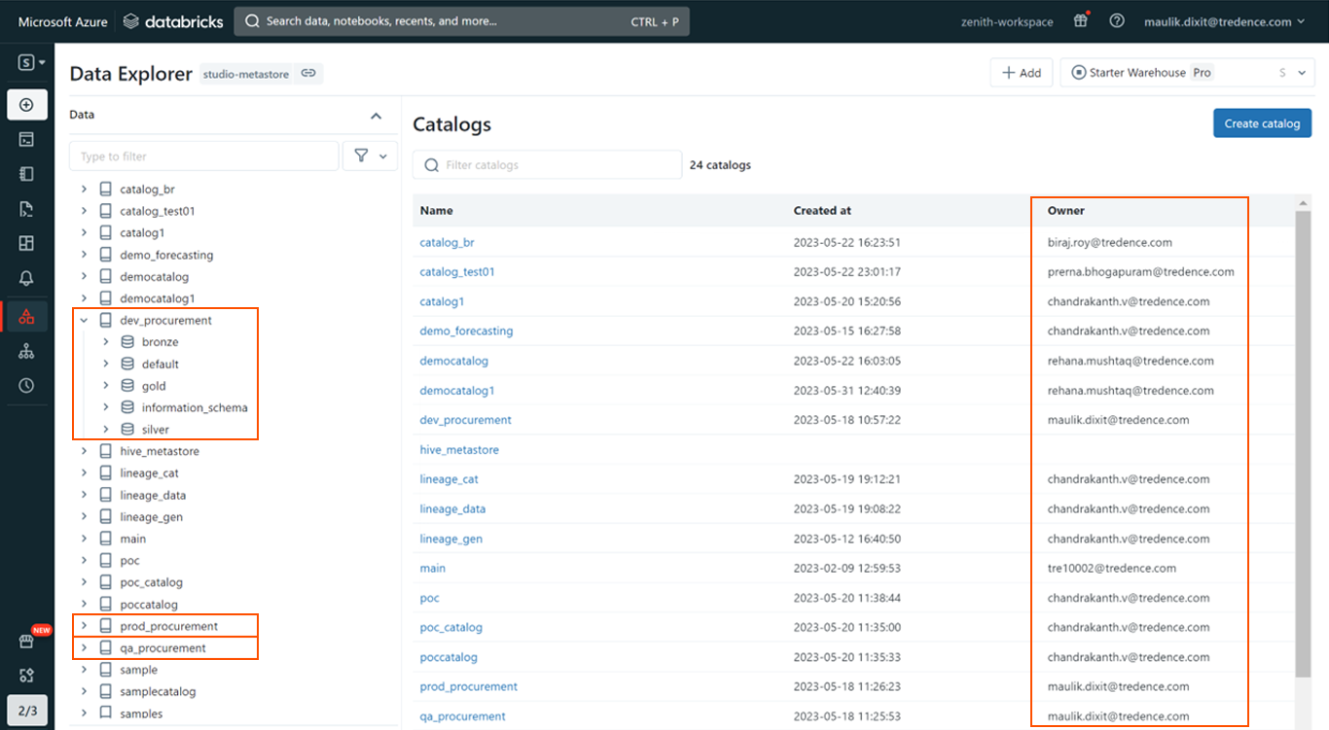This screenshot has height=730, width=1329.
Task: Open the help question mark icon
Action: (1117, 21)
